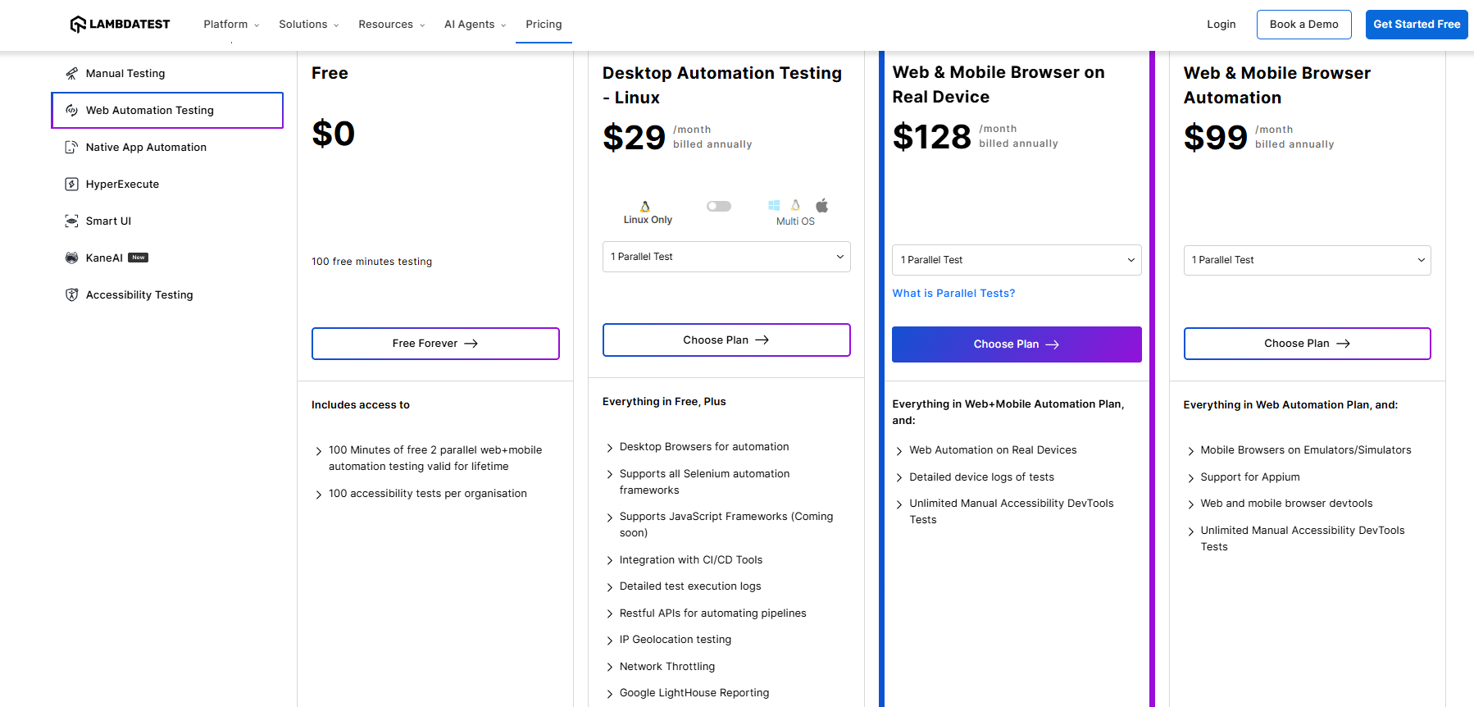The image size is (1474, 707).
Task: Select the Manual Testing rocket icon
Action: [72, 73]
